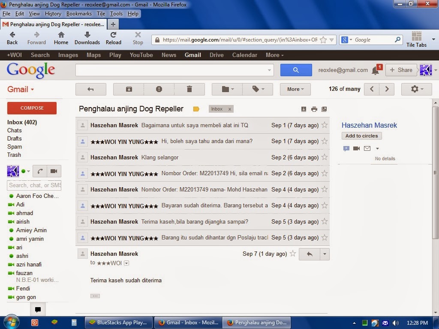Go to the older conversation arrow
This screenshot has width=439, height=329.
(387, 89)
